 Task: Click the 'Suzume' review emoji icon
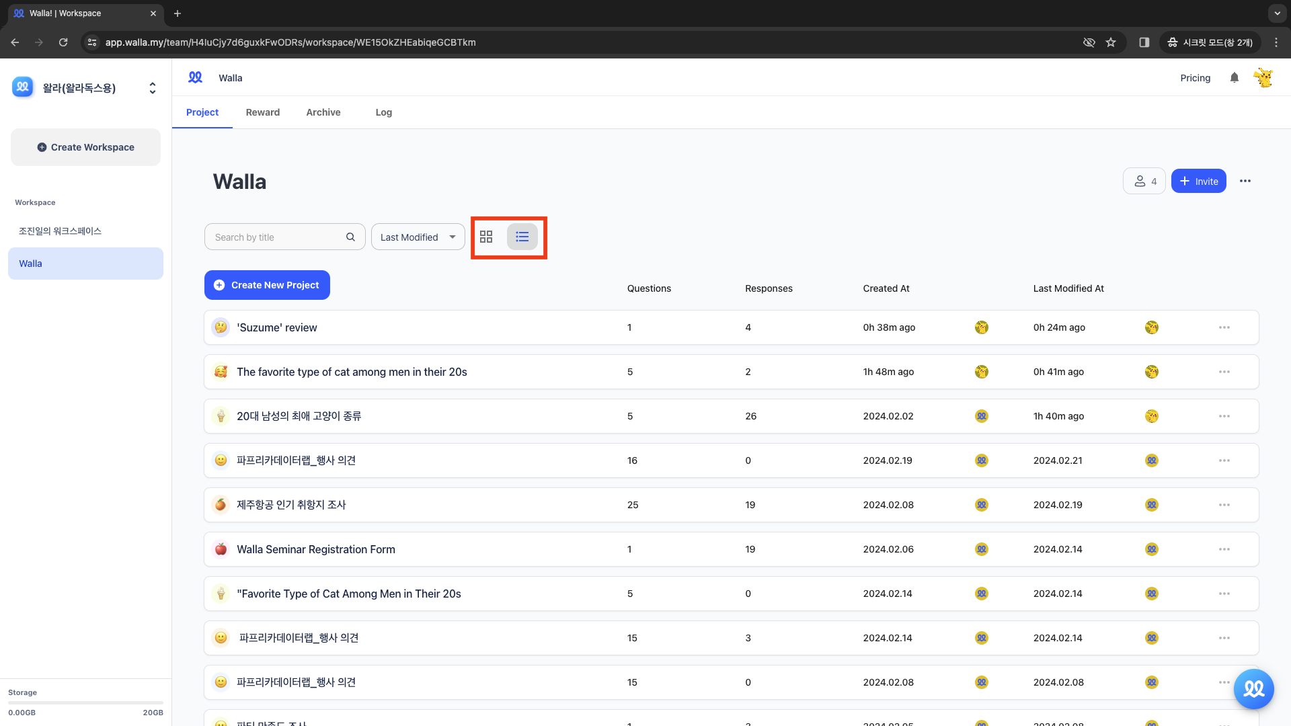coord(221,327)
